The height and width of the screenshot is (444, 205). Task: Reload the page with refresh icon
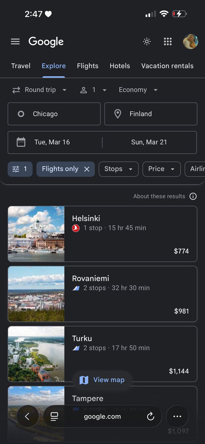(150, 417)
